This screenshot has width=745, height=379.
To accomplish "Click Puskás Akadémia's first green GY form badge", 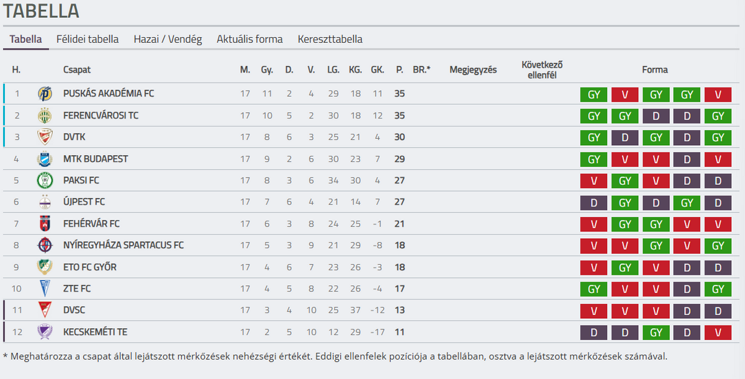I will pos(594,95).
